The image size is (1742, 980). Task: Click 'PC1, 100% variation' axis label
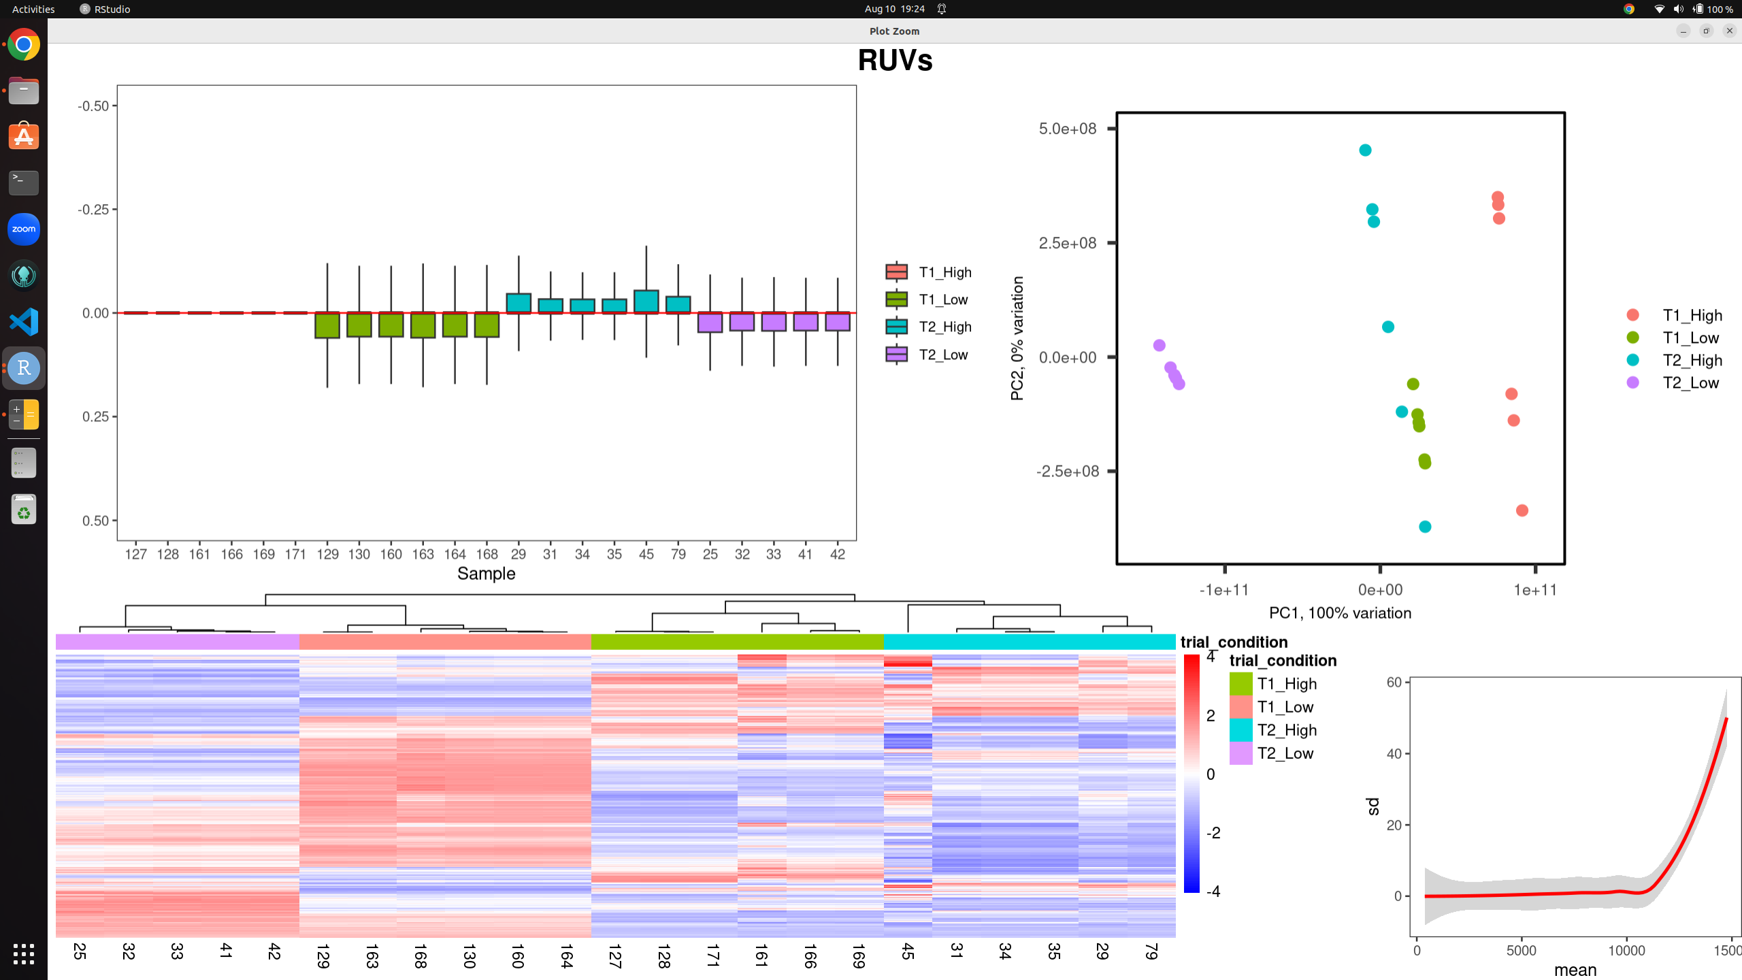coord(1340,612)
